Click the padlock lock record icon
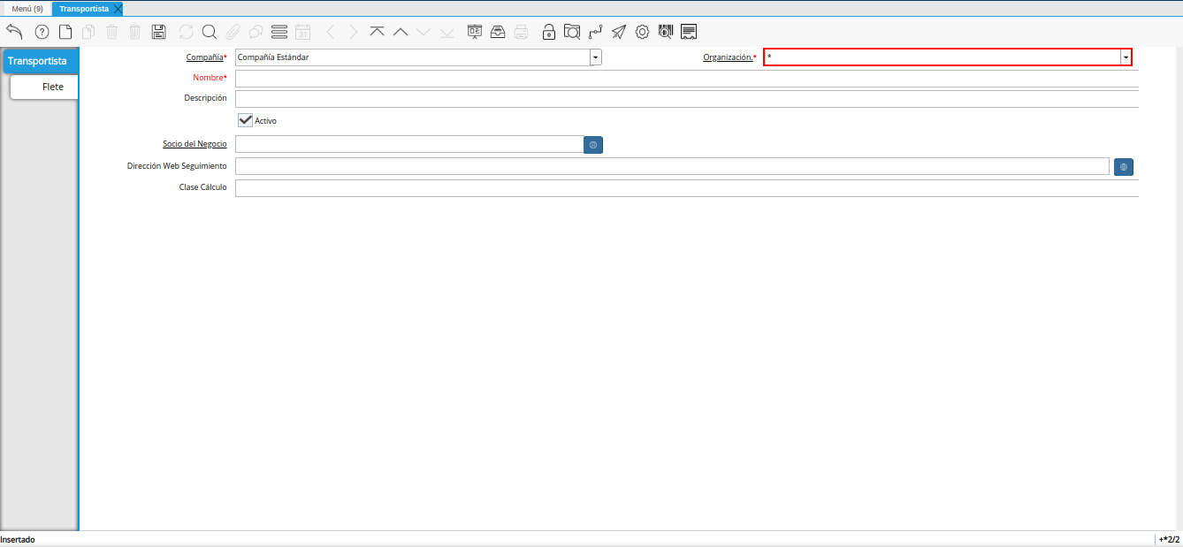1183x547 pixels. [x=549, y=32]
